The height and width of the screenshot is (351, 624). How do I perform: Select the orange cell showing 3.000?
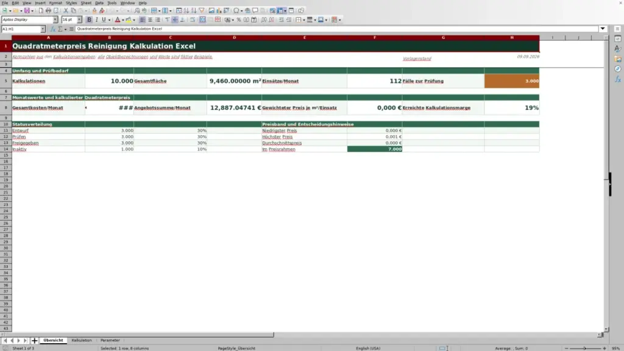point(512,81)
